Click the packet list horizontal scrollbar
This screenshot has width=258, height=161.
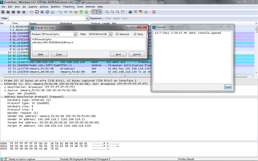click(x=125, y=76)
